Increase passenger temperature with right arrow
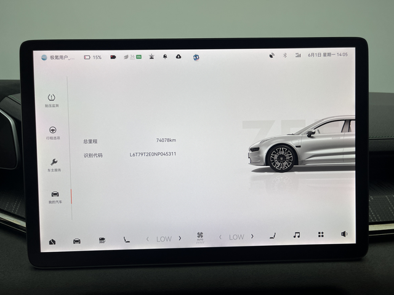The image size is (394, 295). (x=252, y=236)
